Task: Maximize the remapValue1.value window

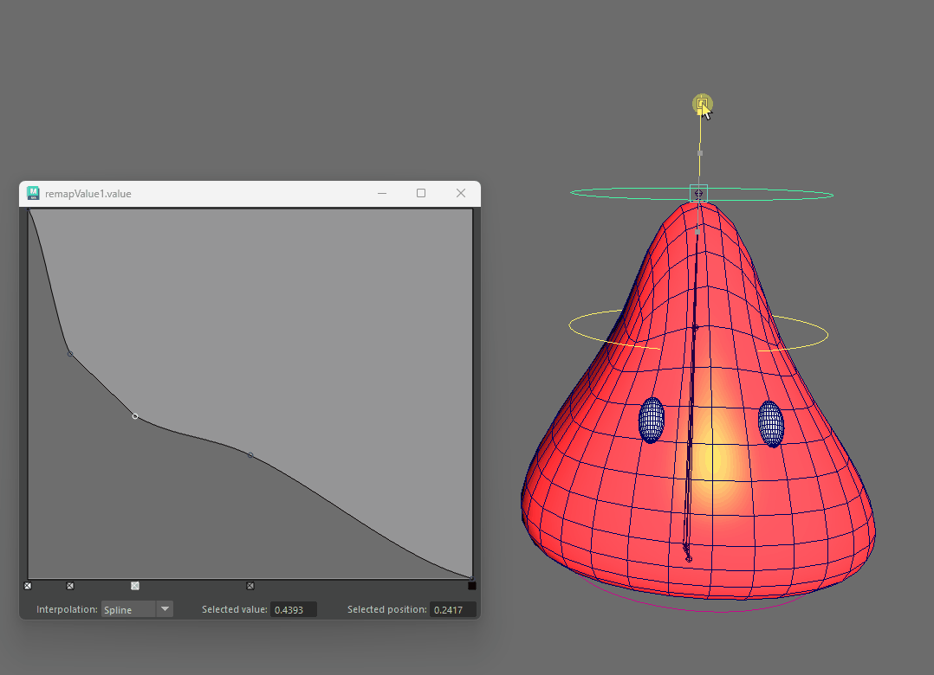Action: tap(421, 193)
